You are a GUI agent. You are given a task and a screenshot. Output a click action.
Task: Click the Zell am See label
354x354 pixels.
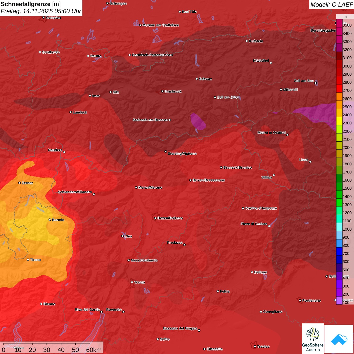304,81
